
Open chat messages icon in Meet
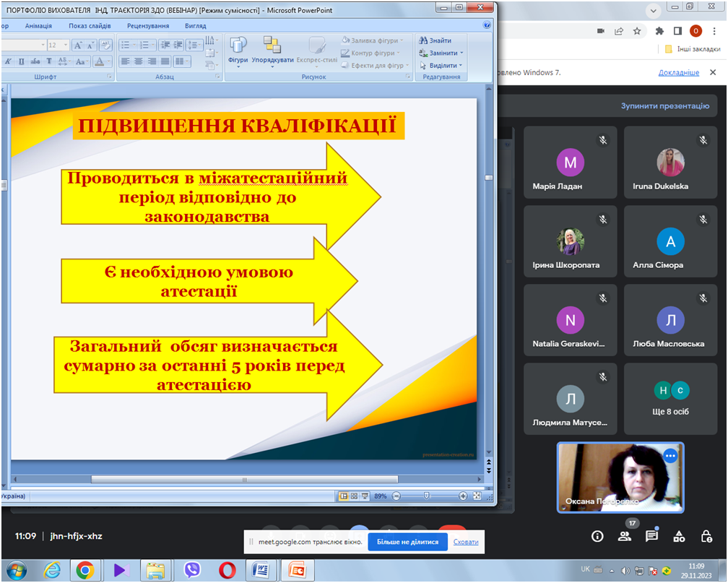[651, 537]
